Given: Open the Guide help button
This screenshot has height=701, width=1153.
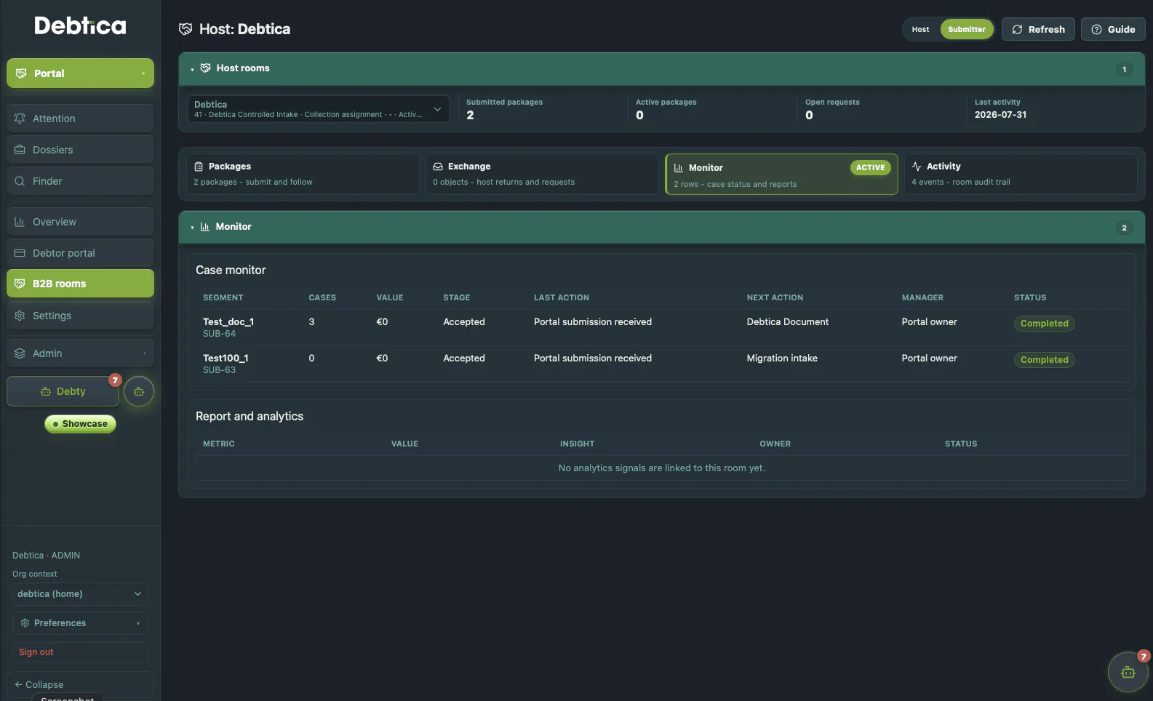Looking at the screenshot, I should 1113,30.
